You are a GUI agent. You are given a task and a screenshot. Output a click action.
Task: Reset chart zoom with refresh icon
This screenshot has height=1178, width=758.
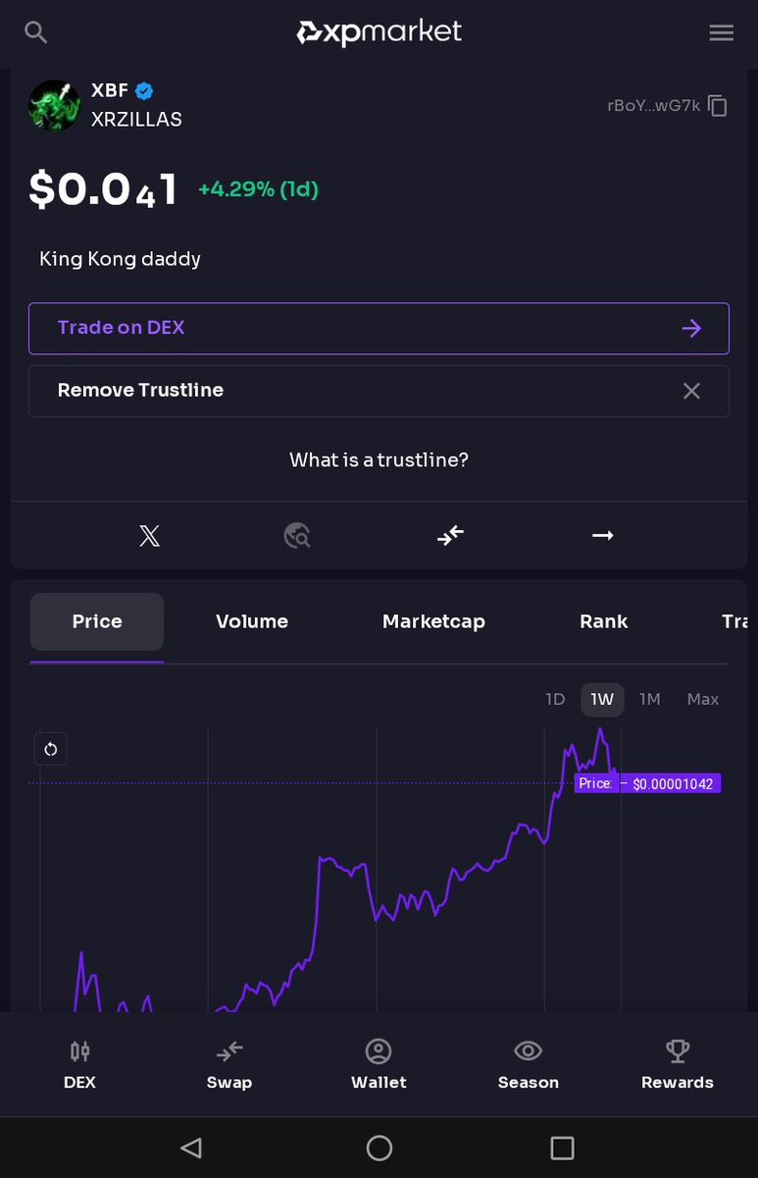(51, 749)
